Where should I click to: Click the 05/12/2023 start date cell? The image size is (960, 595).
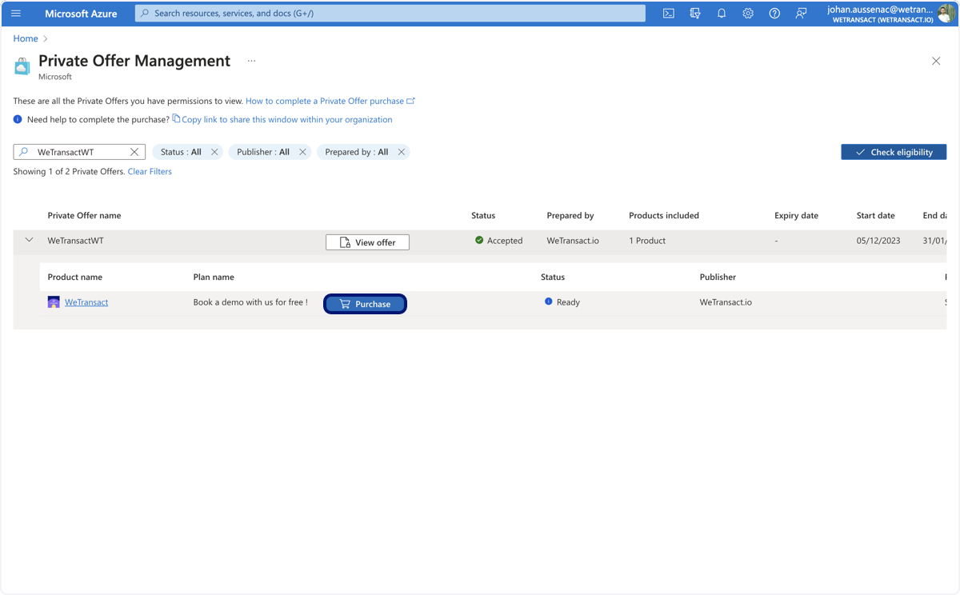878,240
